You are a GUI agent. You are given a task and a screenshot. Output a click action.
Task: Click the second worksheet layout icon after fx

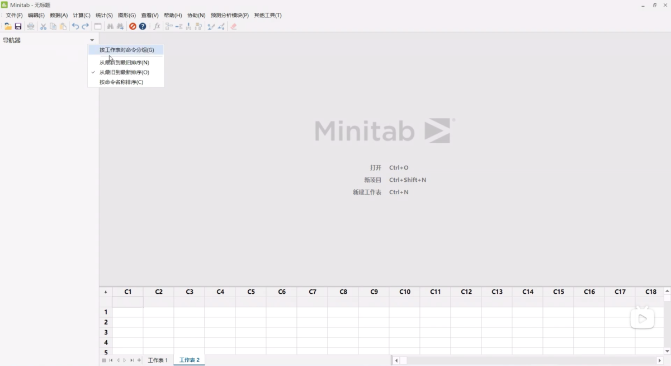179,26
